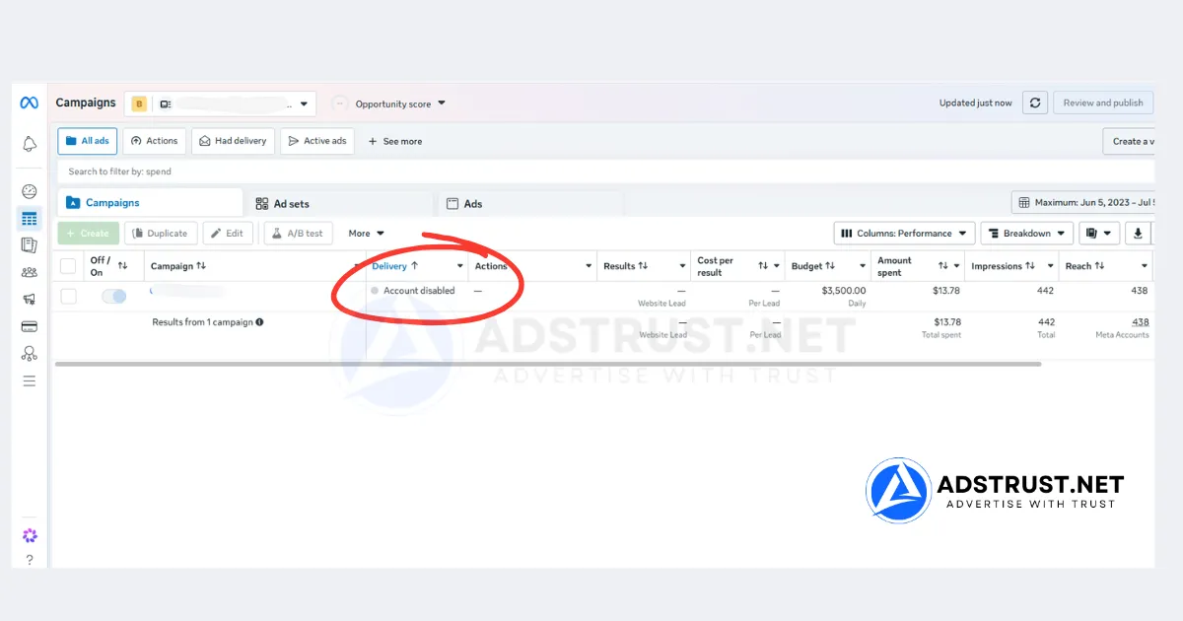The width and height of the screenshot is (1183, 621).
Task: Open Breakdown dropdown
Action: pos(1026,234)
